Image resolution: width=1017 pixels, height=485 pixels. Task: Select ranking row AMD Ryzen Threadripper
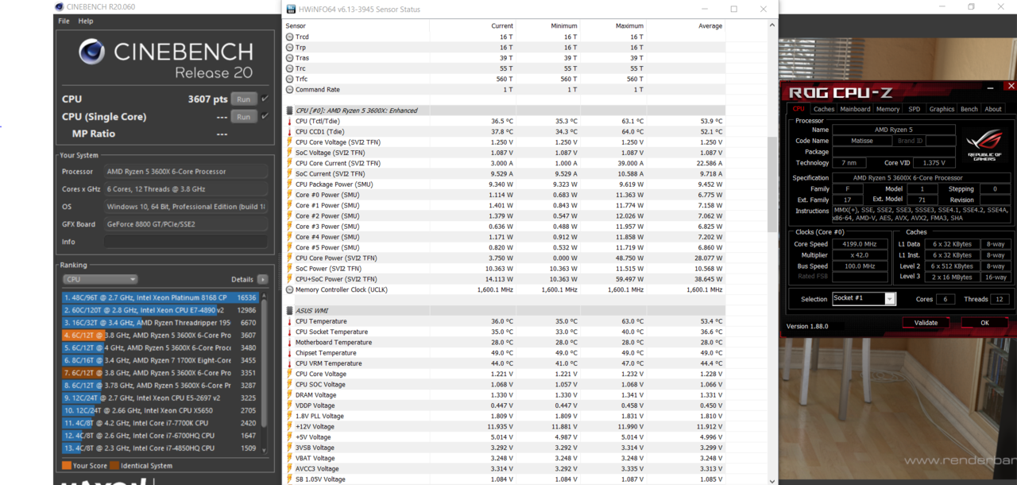160,323
